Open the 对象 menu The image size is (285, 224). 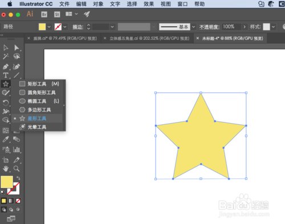point(98,4)
